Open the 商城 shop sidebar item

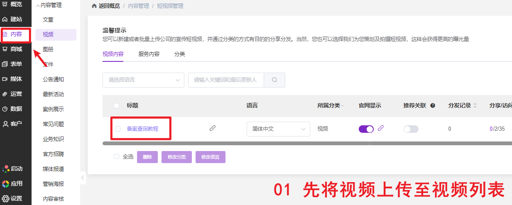point(12,49)
